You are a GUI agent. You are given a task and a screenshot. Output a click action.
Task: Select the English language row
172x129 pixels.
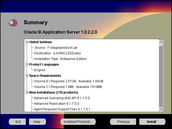point(40,70)
